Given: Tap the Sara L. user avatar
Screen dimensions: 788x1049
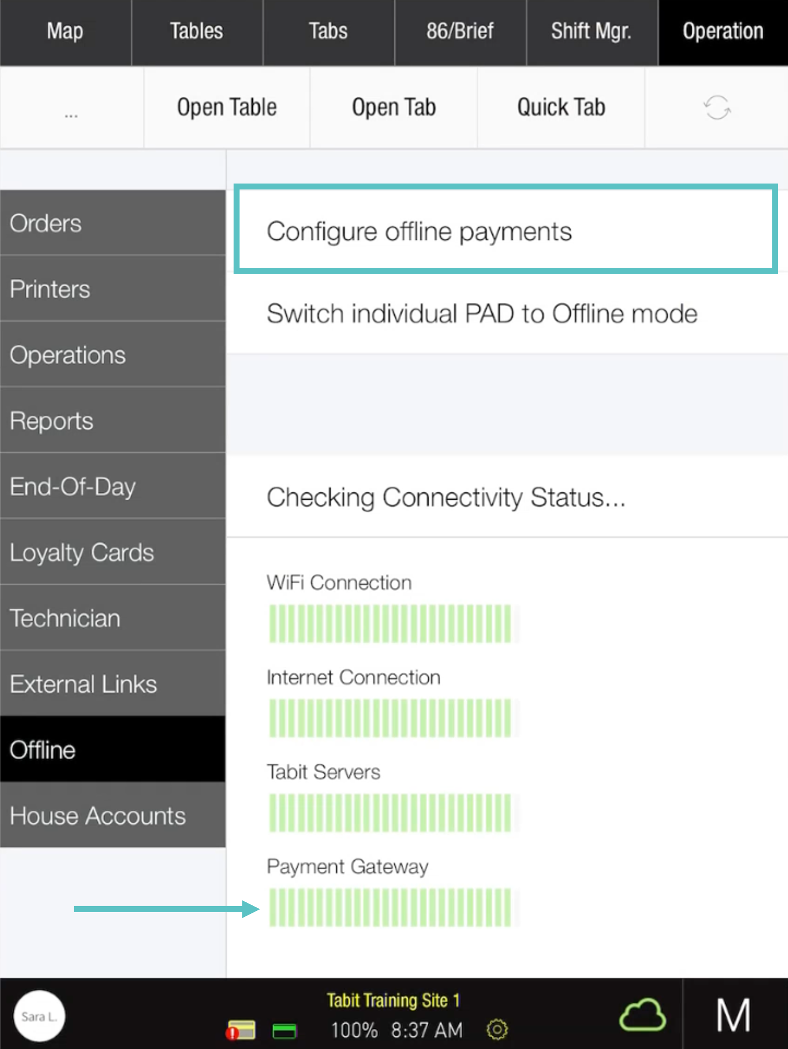Looking at the screenshot, I should pos(39,1016).
